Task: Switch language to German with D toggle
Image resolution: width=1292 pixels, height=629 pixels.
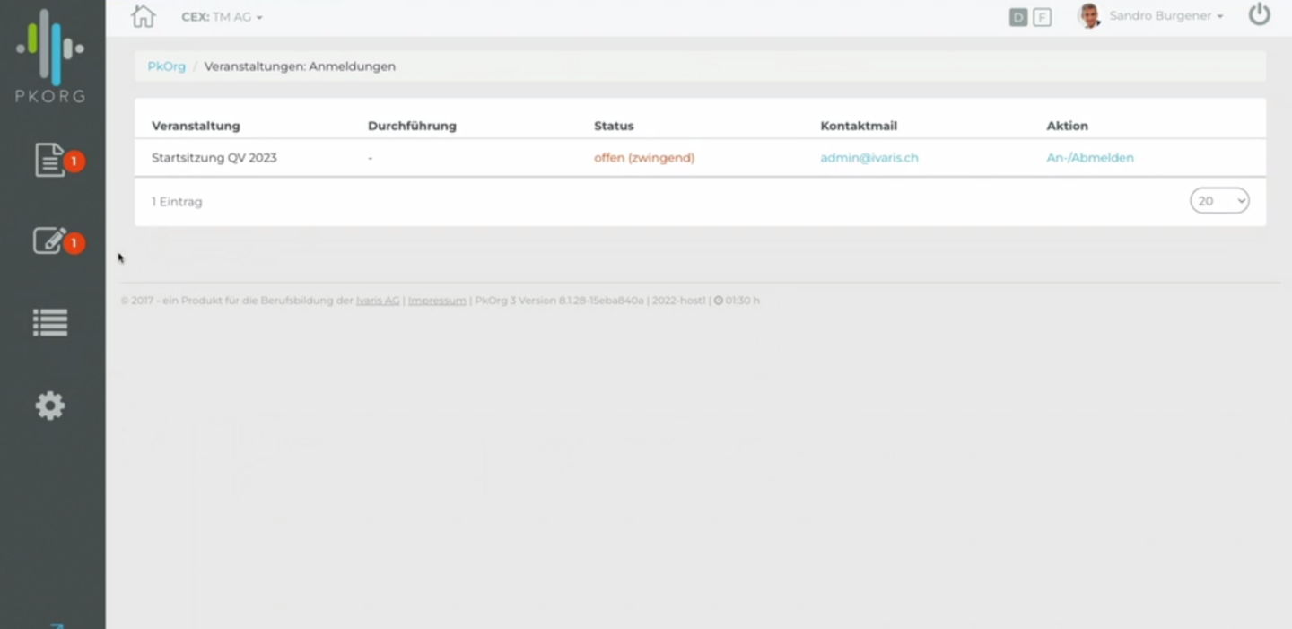Action: click(x=1018, y=17)
